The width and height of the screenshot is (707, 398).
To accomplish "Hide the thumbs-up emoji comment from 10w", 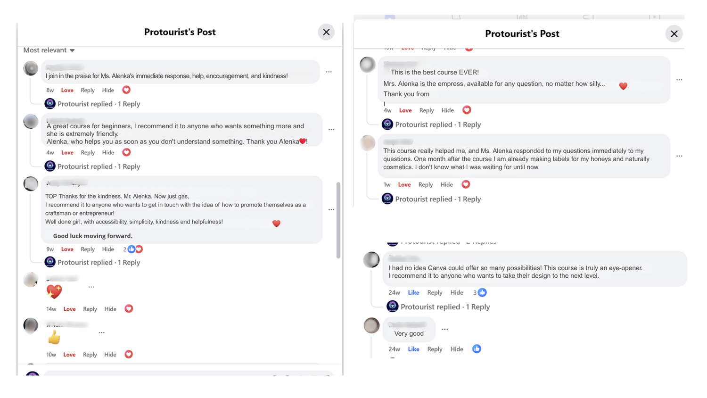I will tap(110, 355).
